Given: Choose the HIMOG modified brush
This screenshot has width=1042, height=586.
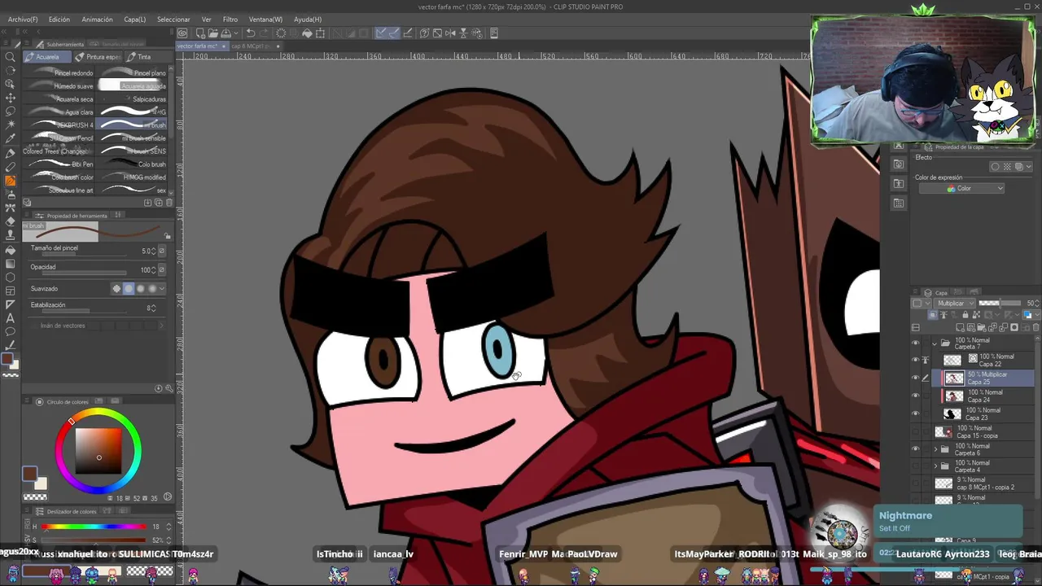Looking at the screenshot, I should 133,177.
